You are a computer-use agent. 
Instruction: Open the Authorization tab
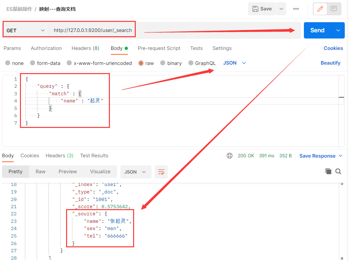coord(46,48)
